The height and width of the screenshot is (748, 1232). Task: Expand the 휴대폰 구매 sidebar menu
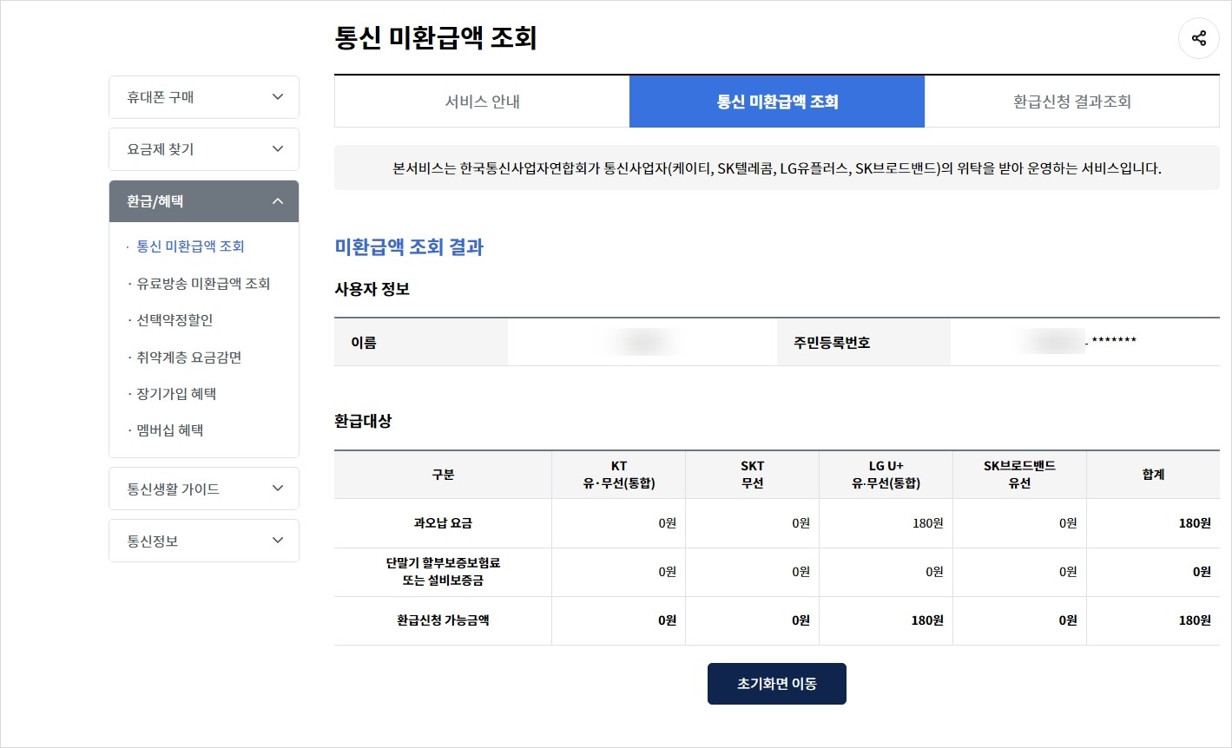click(x=203, y=97)
